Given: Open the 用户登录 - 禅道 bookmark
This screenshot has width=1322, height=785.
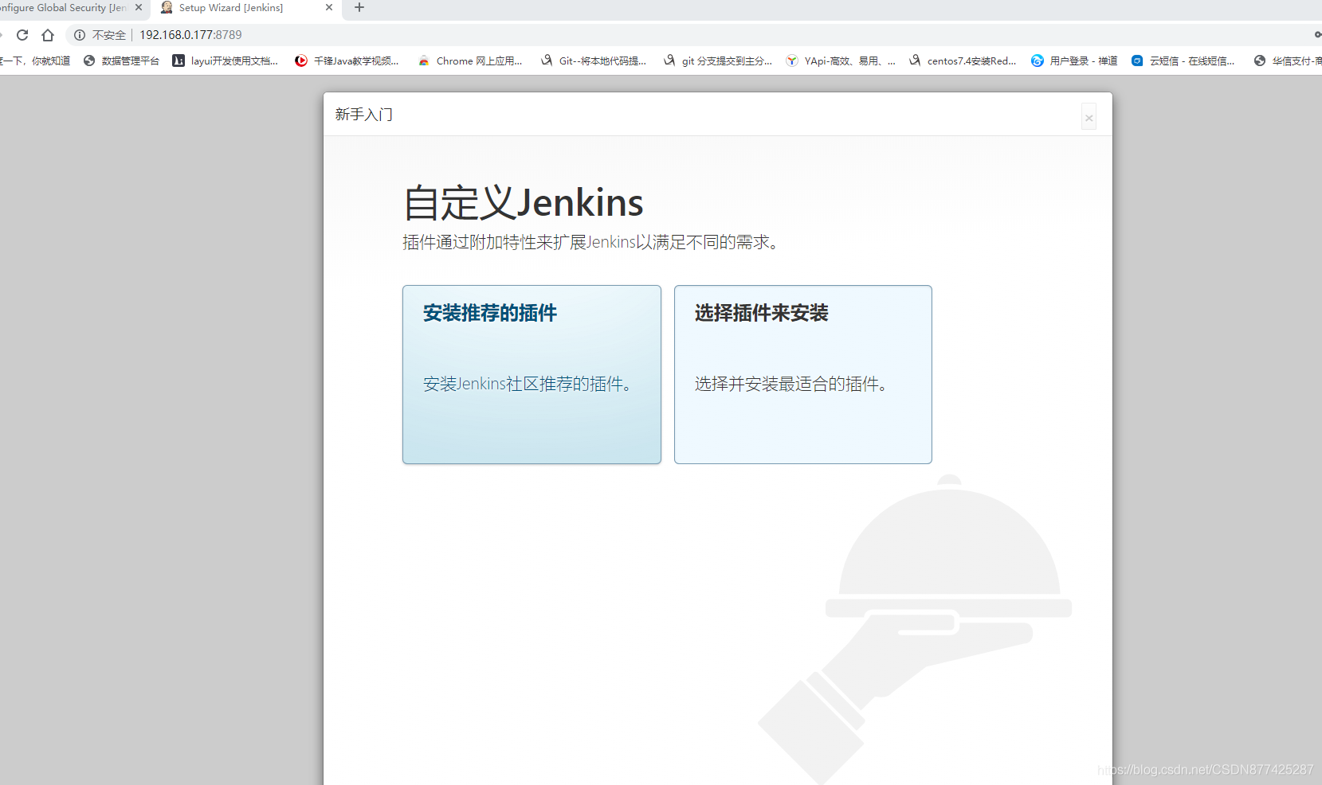Looking at the screenshot, I should click(1074, 61).
